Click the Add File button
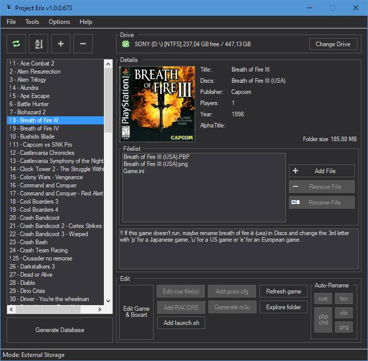Image resolution: width=368 pixels, height=361 pixels. [321, 171]
